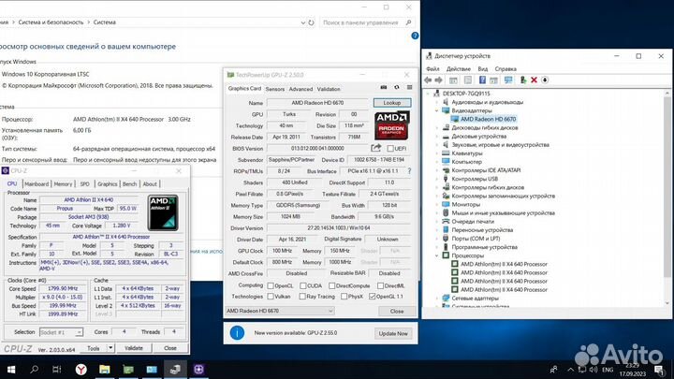Open Task View on the taskbar
This screenshot has height=379, width=674.
56,370
